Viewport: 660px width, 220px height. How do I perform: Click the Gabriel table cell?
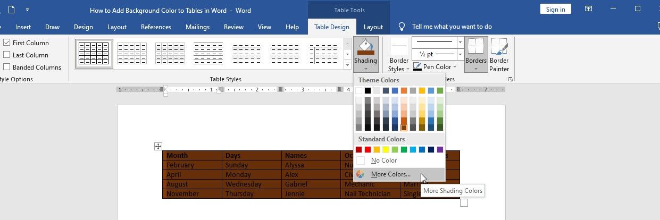click(311, 184)
